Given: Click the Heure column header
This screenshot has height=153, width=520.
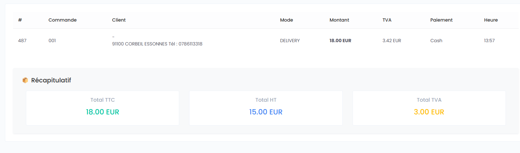Looking at the screenshot, I should [x=491, y=20].
